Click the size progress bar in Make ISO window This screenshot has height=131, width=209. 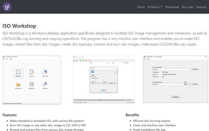click(x=99, y=100)
